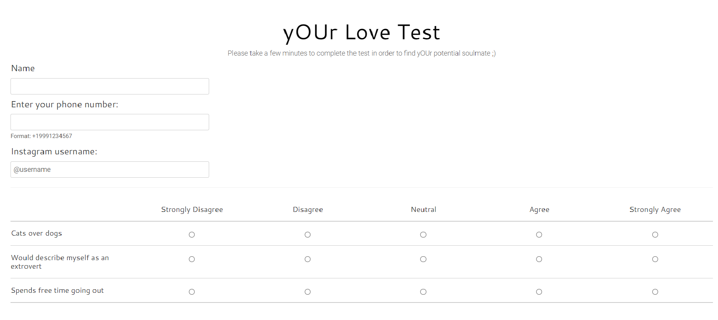Select Strongly Disagree for extrovert statement
This screenshot has height=320, width=718.
(192, 259)
